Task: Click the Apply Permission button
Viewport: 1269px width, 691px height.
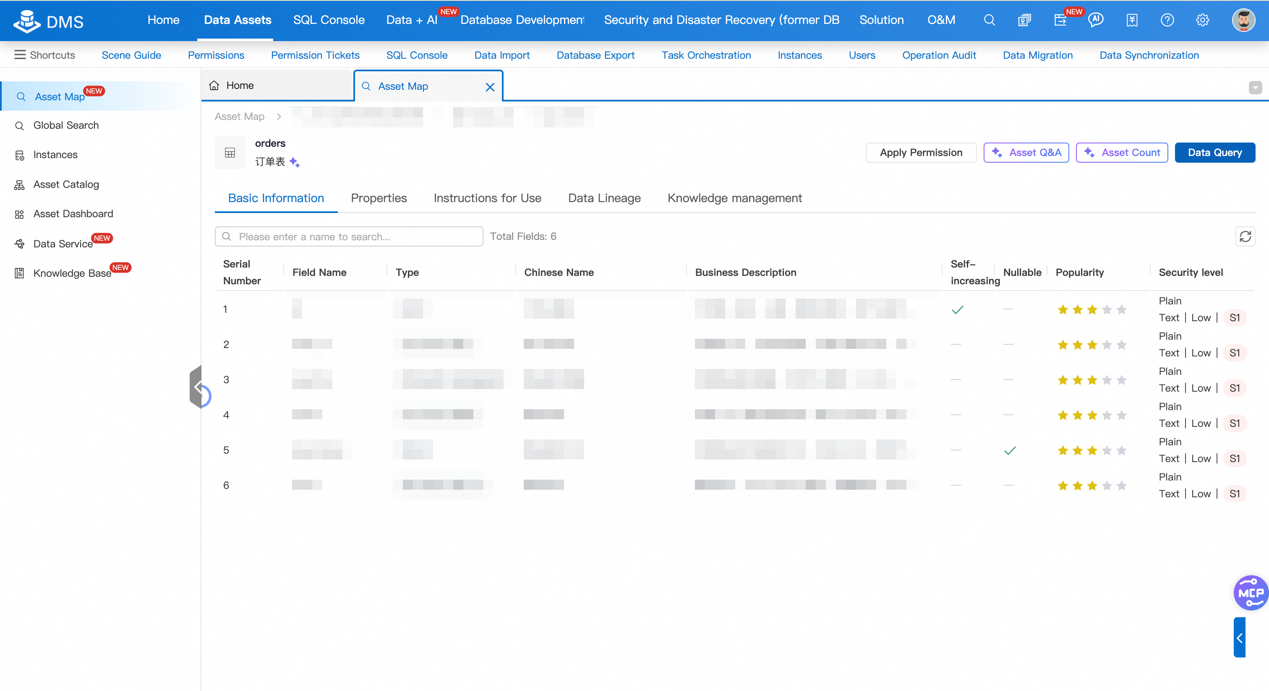Action: tap(920, 153)
